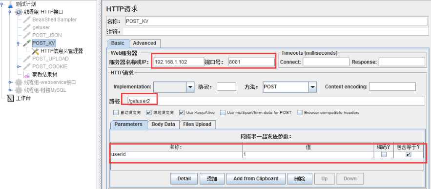Viewport: 431px width, 189px height.
Task: Click the 线程组-HTTP接口 gear icon
Action: pyautogui.click(x=19, y=12)
